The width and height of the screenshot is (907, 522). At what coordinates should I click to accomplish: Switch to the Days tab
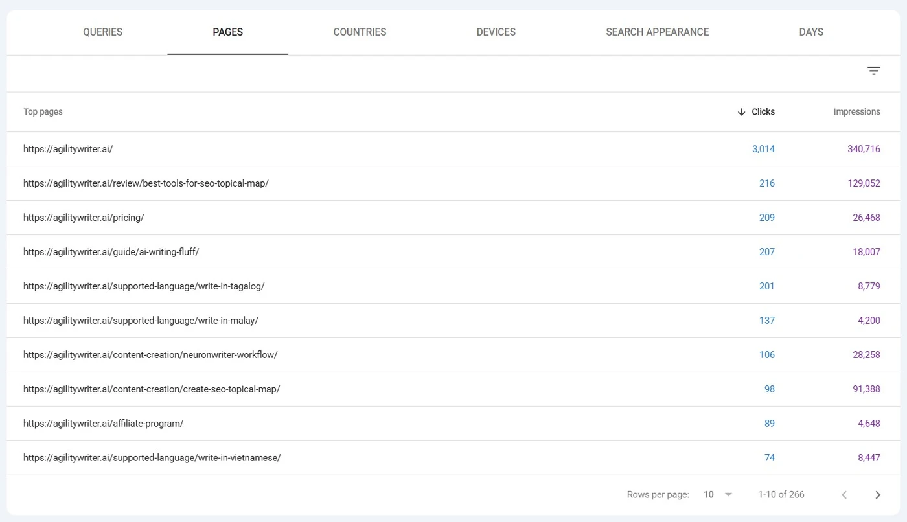click(811, 32)
